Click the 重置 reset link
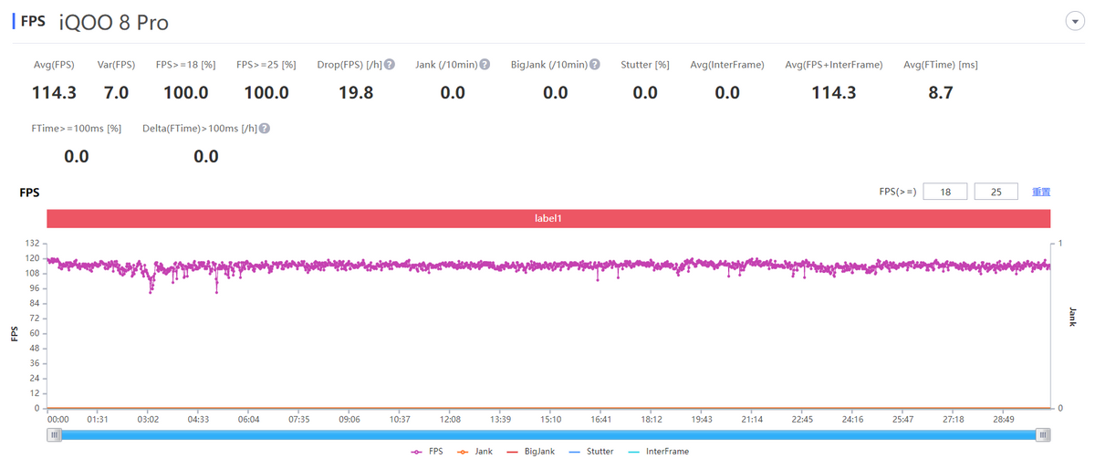Image resolution: width=1095 pixels, height=459 pixels. pyautogui.click(x=1041, y=192)
